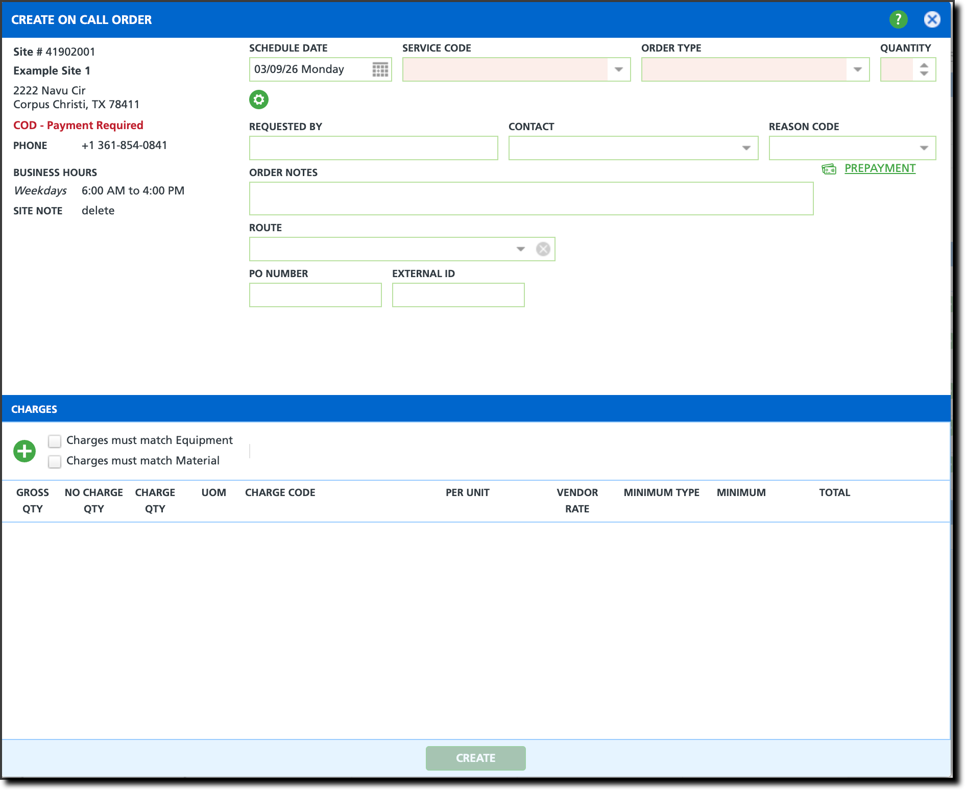The width and height of the screenshot is (965, 790).
Task: Expand the Service Code dropdown
Action: tap(618, 69)
